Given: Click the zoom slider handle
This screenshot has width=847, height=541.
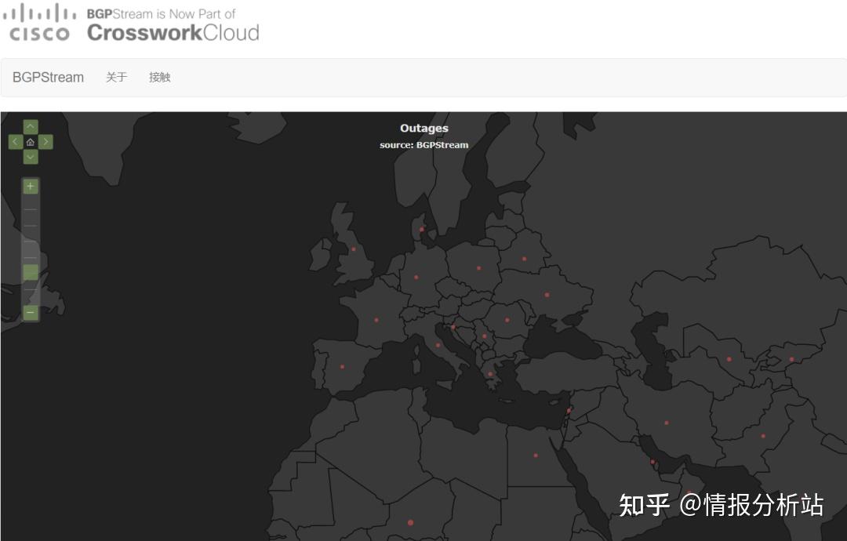Looking at the screenshot, I should coord(31,272).
